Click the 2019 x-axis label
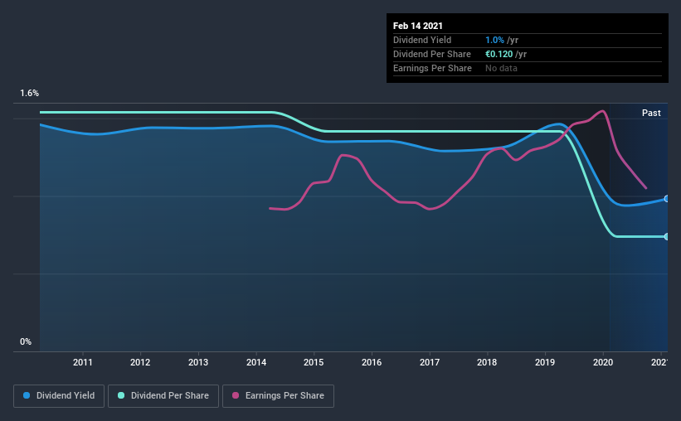681x421 pixels. coord(545,362)
